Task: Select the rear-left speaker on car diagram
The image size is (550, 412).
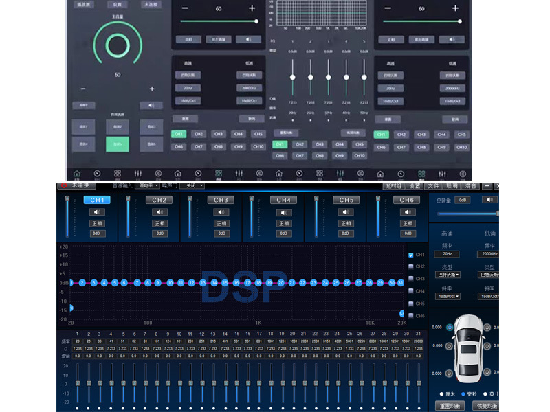Action: pyautogui.click(x=449, y=374)
